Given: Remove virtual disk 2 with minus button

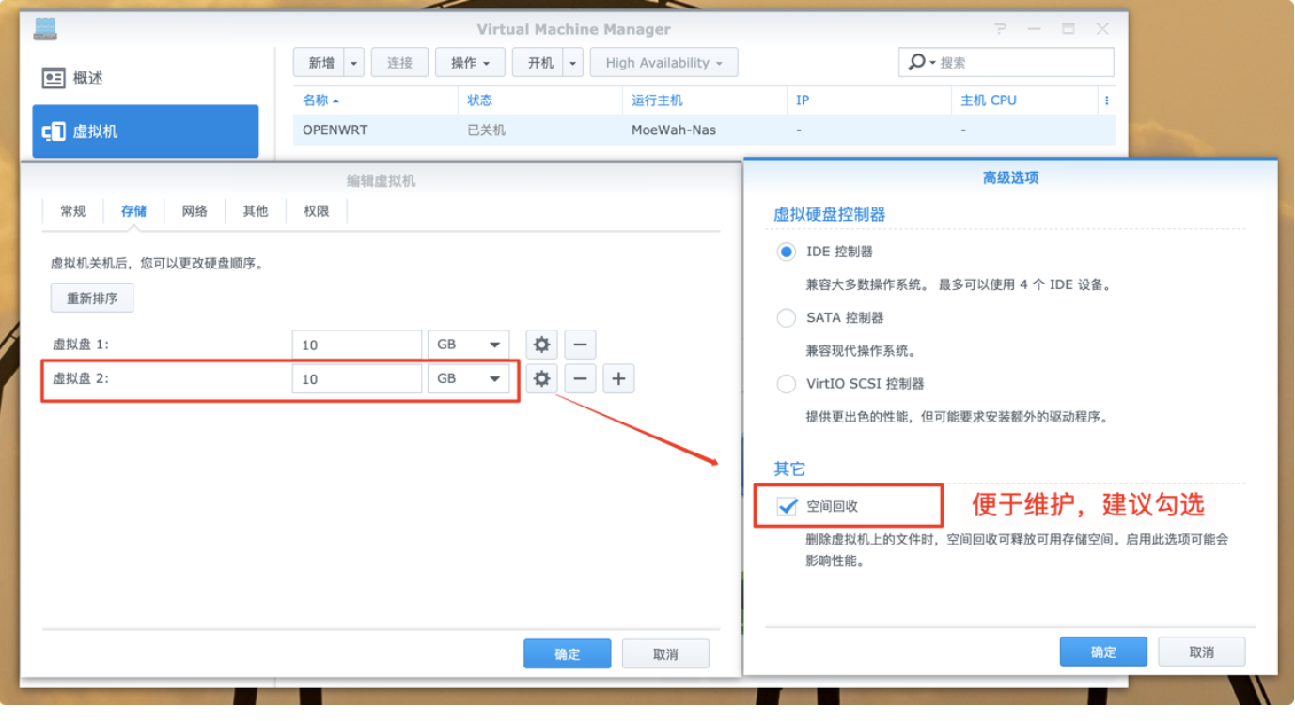Looking at the screenshot, I should click(x=580, y=378).
